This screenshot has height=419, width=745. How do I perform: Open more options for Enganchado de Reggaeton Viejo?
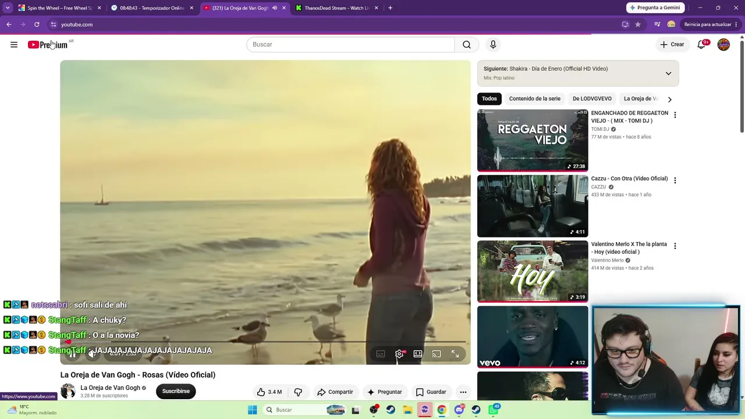[x=675, y=115]
